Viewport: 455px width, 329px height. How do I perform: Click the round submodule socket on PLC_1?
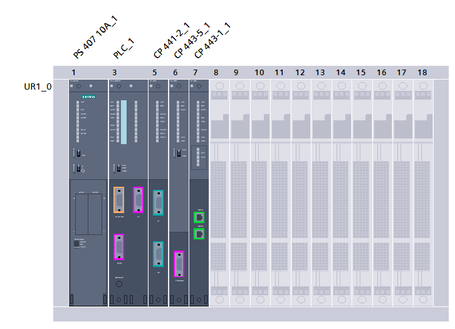pyautogui.click(x=119, y=284)
